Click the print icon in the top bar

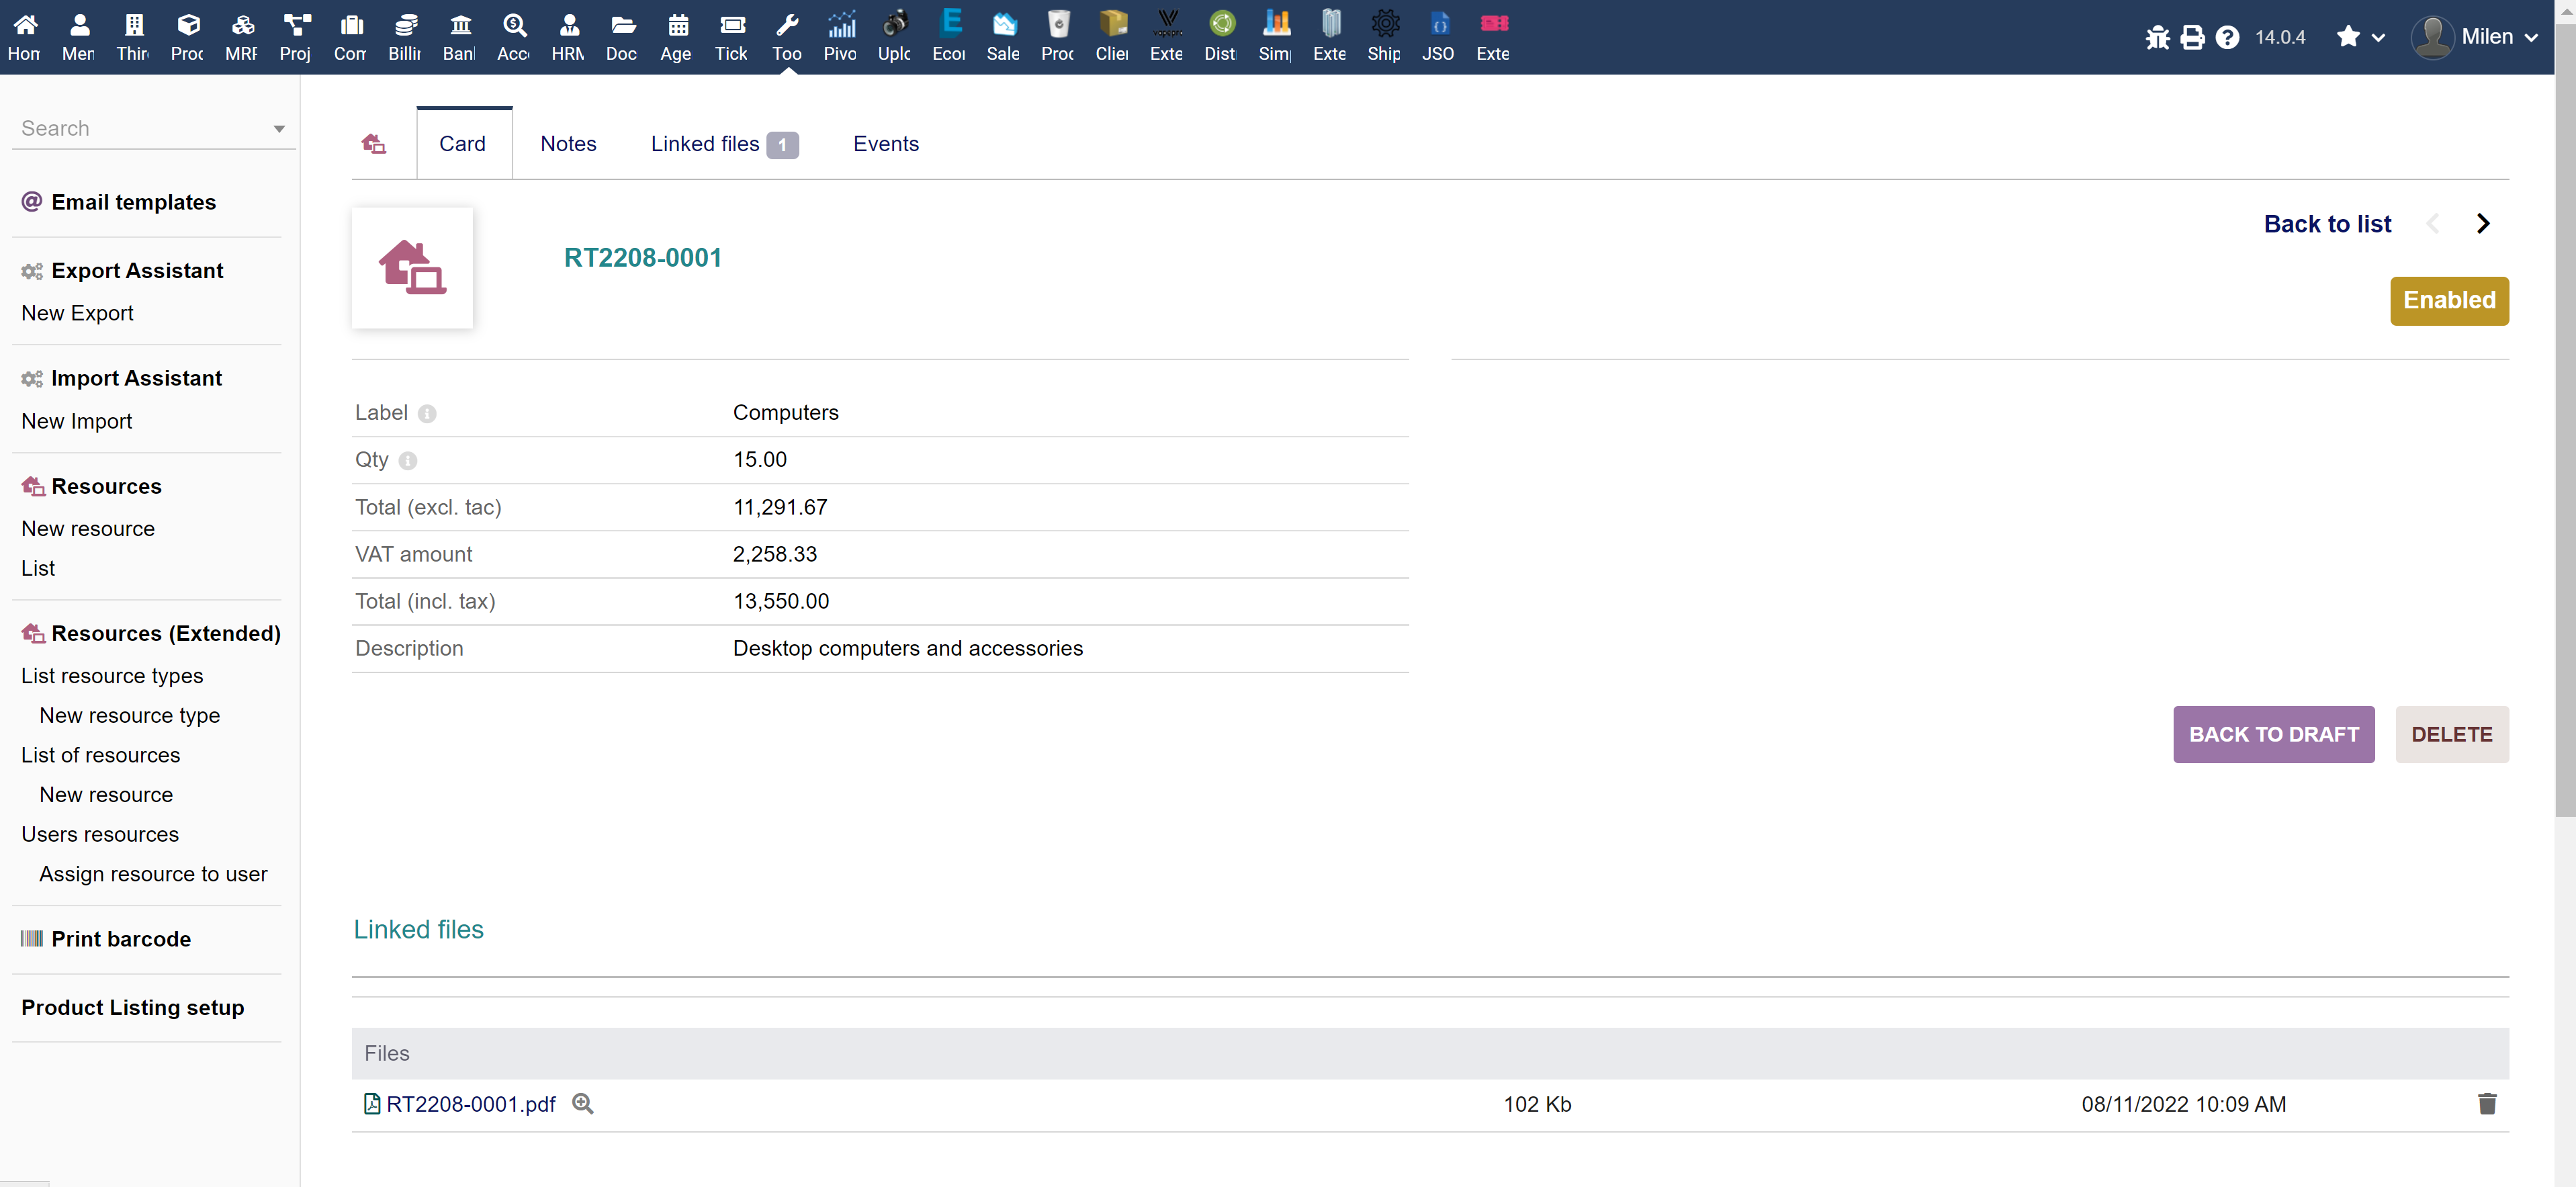[x=2192, y=37]
